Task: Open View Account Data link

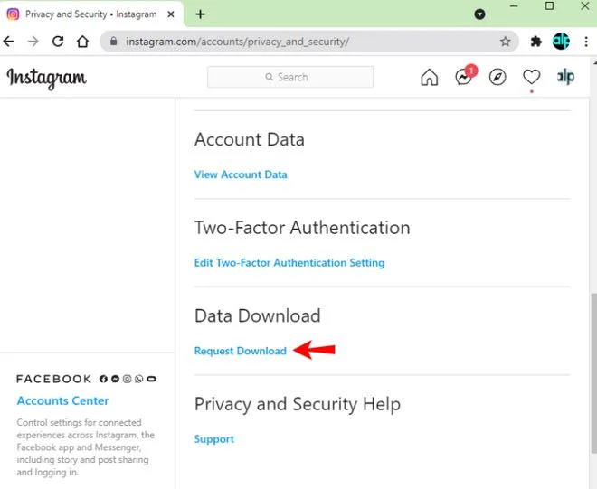Action: point(241,174)
